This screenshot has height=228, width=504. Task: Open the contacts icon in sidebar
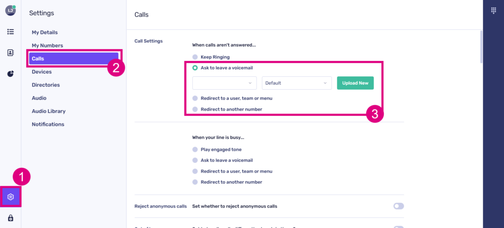(10, 53)
